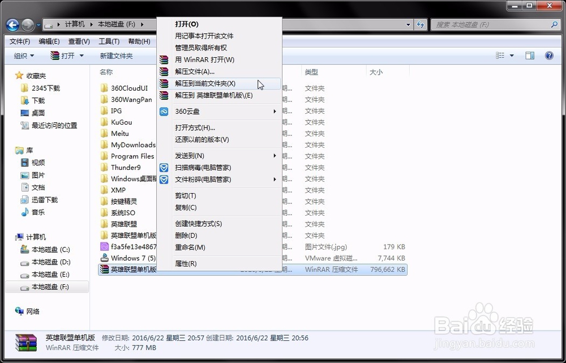Click the back navigation arrow
This screenshot has width=566, height=363.
click(x=12, y=25)
